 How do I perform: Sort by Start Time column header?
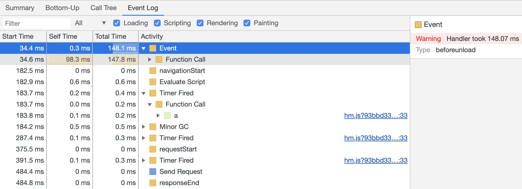23,36
